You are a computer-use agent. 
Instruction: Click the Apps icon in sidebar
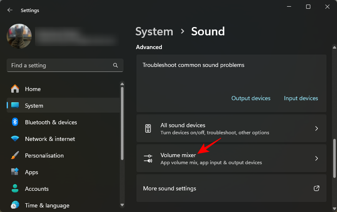point(15,172)
